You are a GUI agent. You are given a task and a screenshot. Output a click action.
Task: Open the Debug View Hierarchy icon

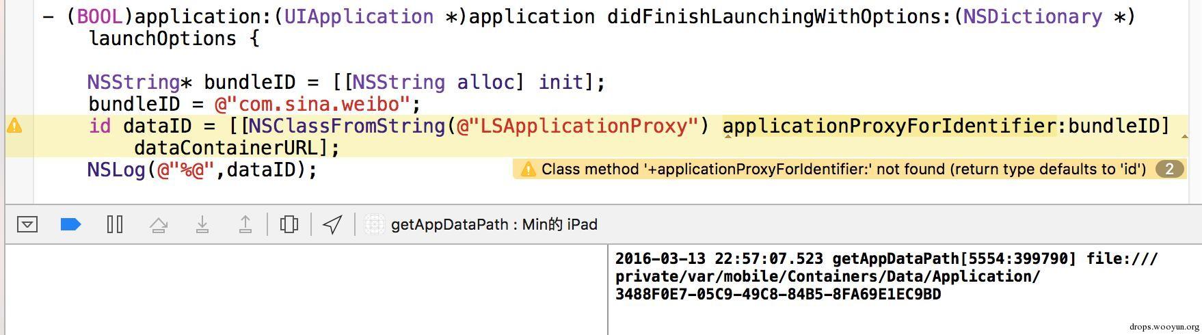[289, 224]
